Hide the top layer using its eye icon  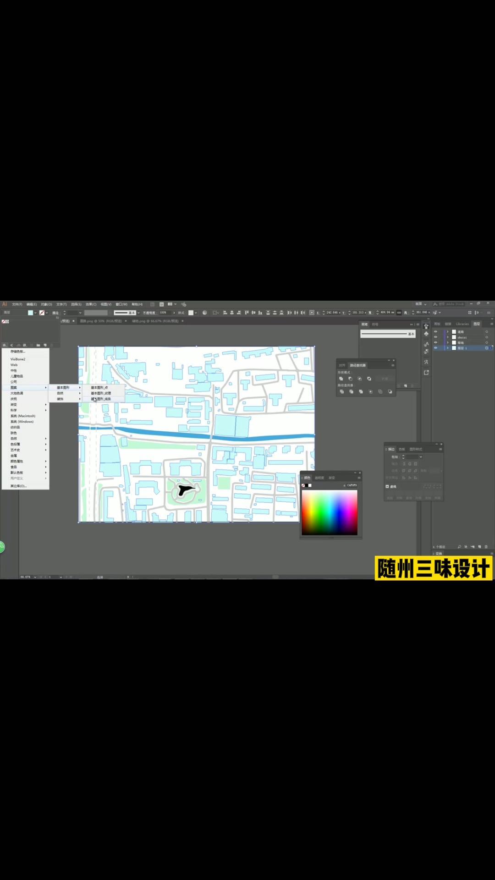coord(435,332)
